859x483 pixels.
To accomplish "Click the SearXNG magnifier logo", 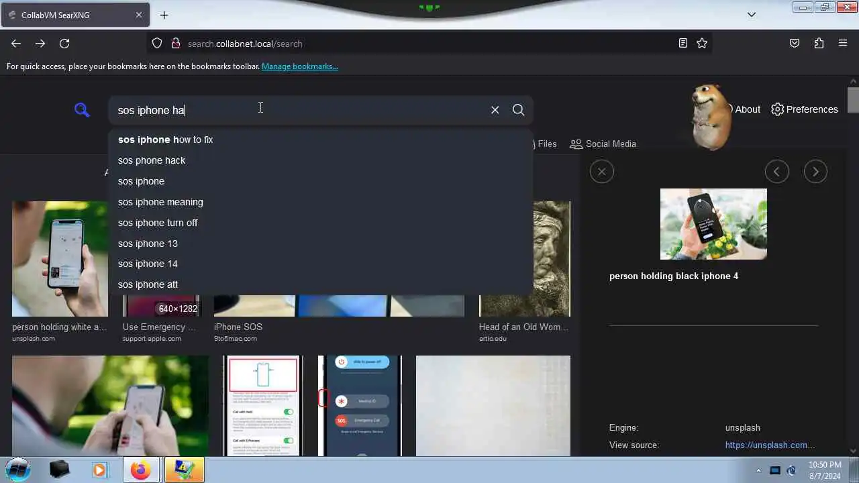I will click(x=82, y=110).
